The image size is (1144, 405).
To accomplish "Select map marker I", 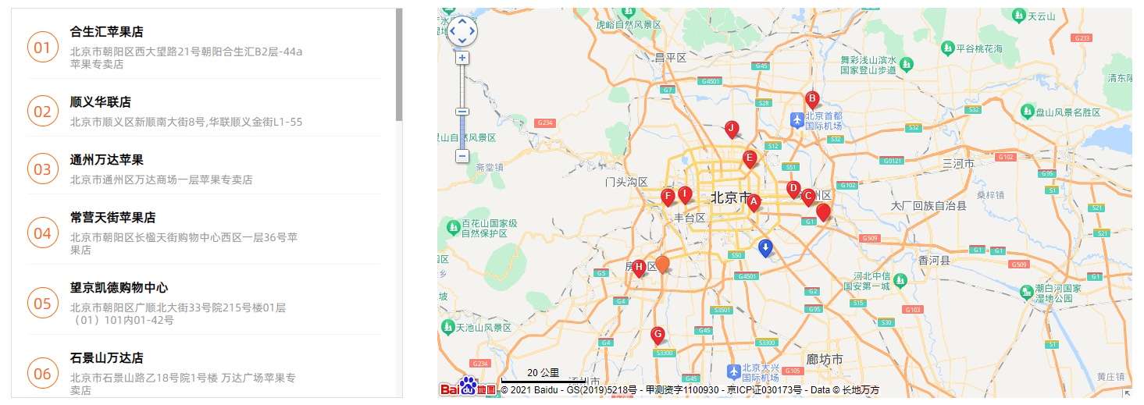I will point(685,194).
